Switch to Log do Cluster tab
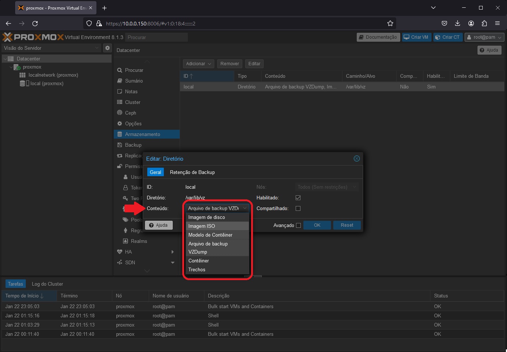The width and height of the screenshot is (507, 352). tap(47, 284)
